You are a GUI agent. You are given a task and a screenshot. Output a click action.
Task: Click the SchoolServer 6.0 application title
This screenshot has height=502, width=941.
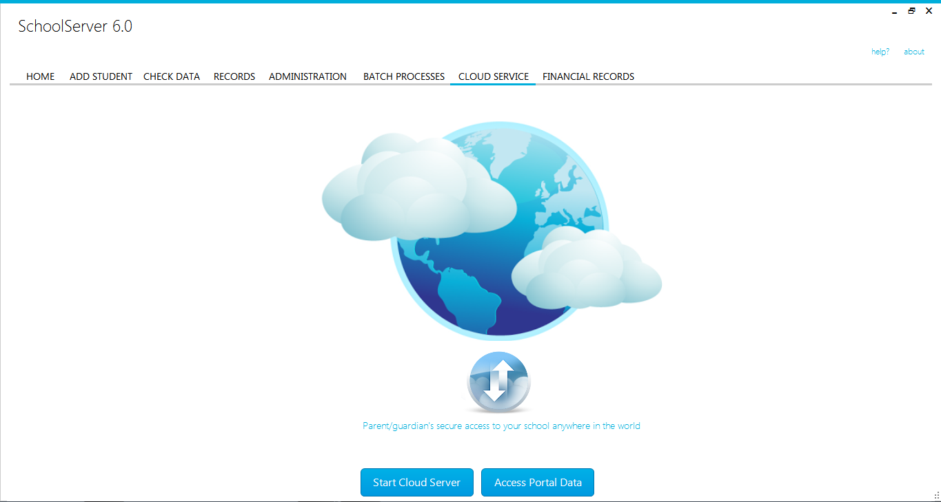74,25
